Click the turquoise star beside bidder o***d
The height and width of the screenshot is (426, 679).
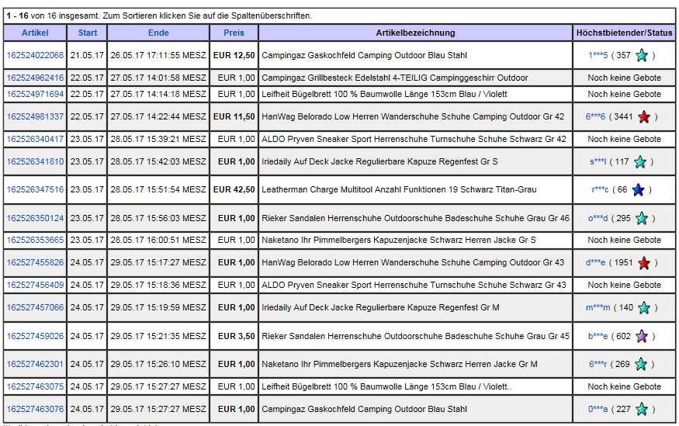[642, 218]
